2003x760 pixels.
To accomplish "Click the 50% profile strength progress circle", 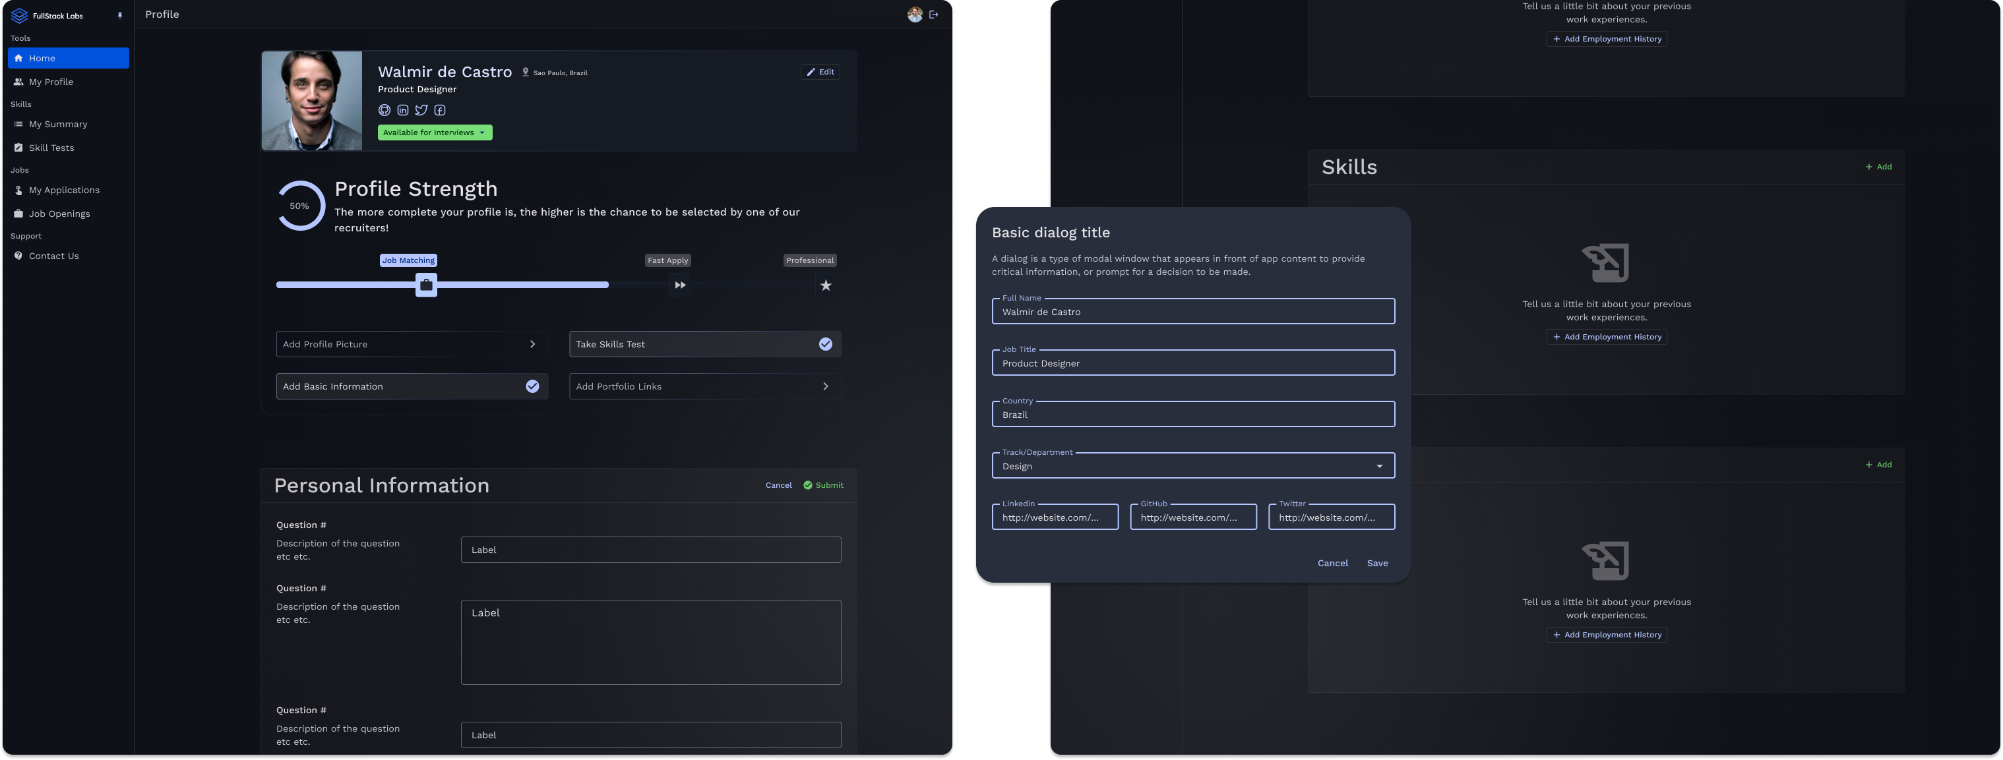I will click(300, 206).
